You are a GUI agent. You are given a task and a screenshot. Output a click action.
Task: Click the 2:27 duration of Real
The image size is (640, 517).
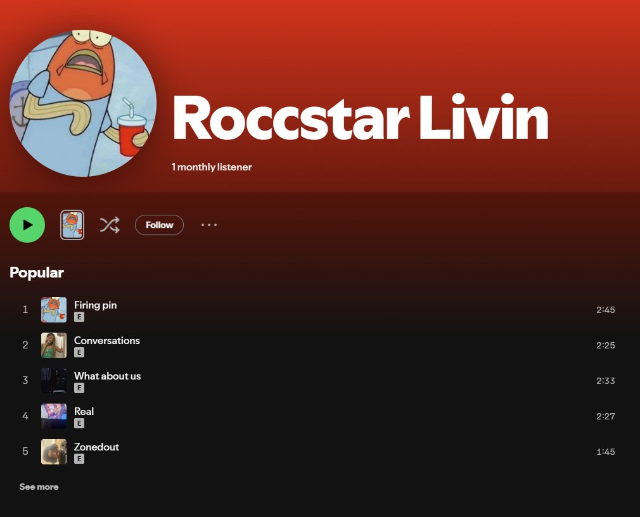click(605, 416)
